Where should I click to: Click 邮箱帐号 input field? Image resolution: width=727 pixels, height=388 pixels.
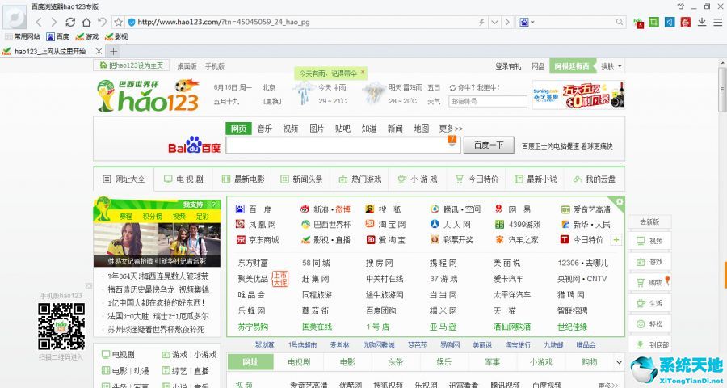point(488,101)
